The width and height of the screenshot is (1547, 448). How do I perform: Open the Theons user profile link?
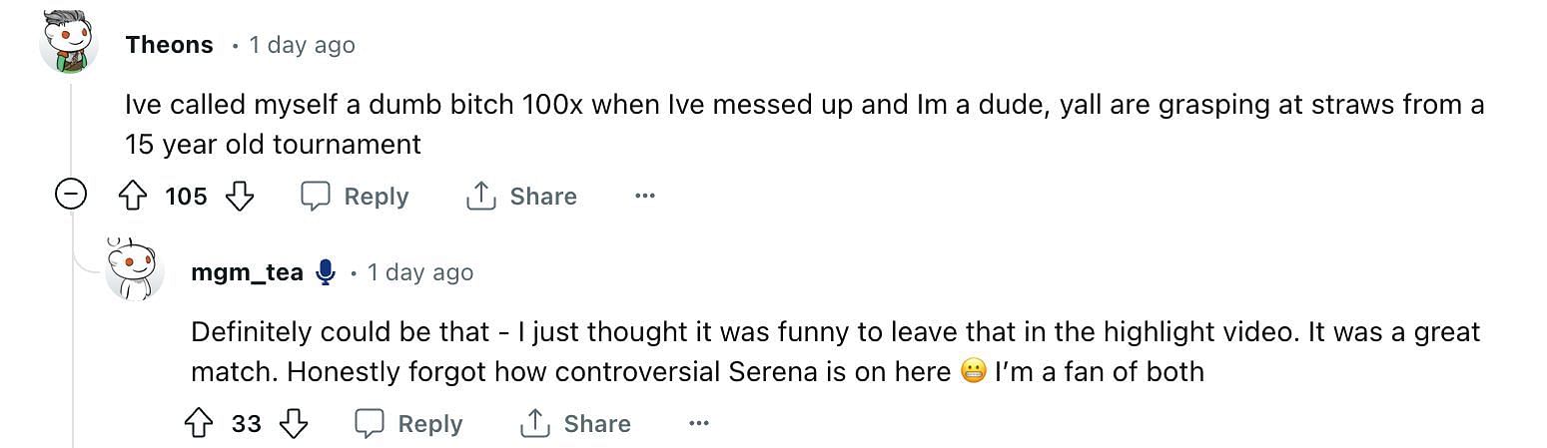click(170, 45)
